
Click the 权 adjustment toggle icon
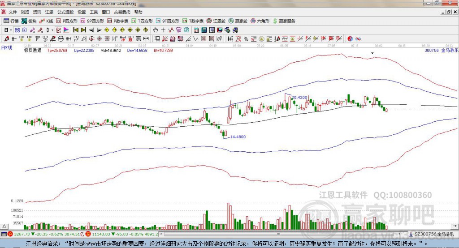[58, 30]
